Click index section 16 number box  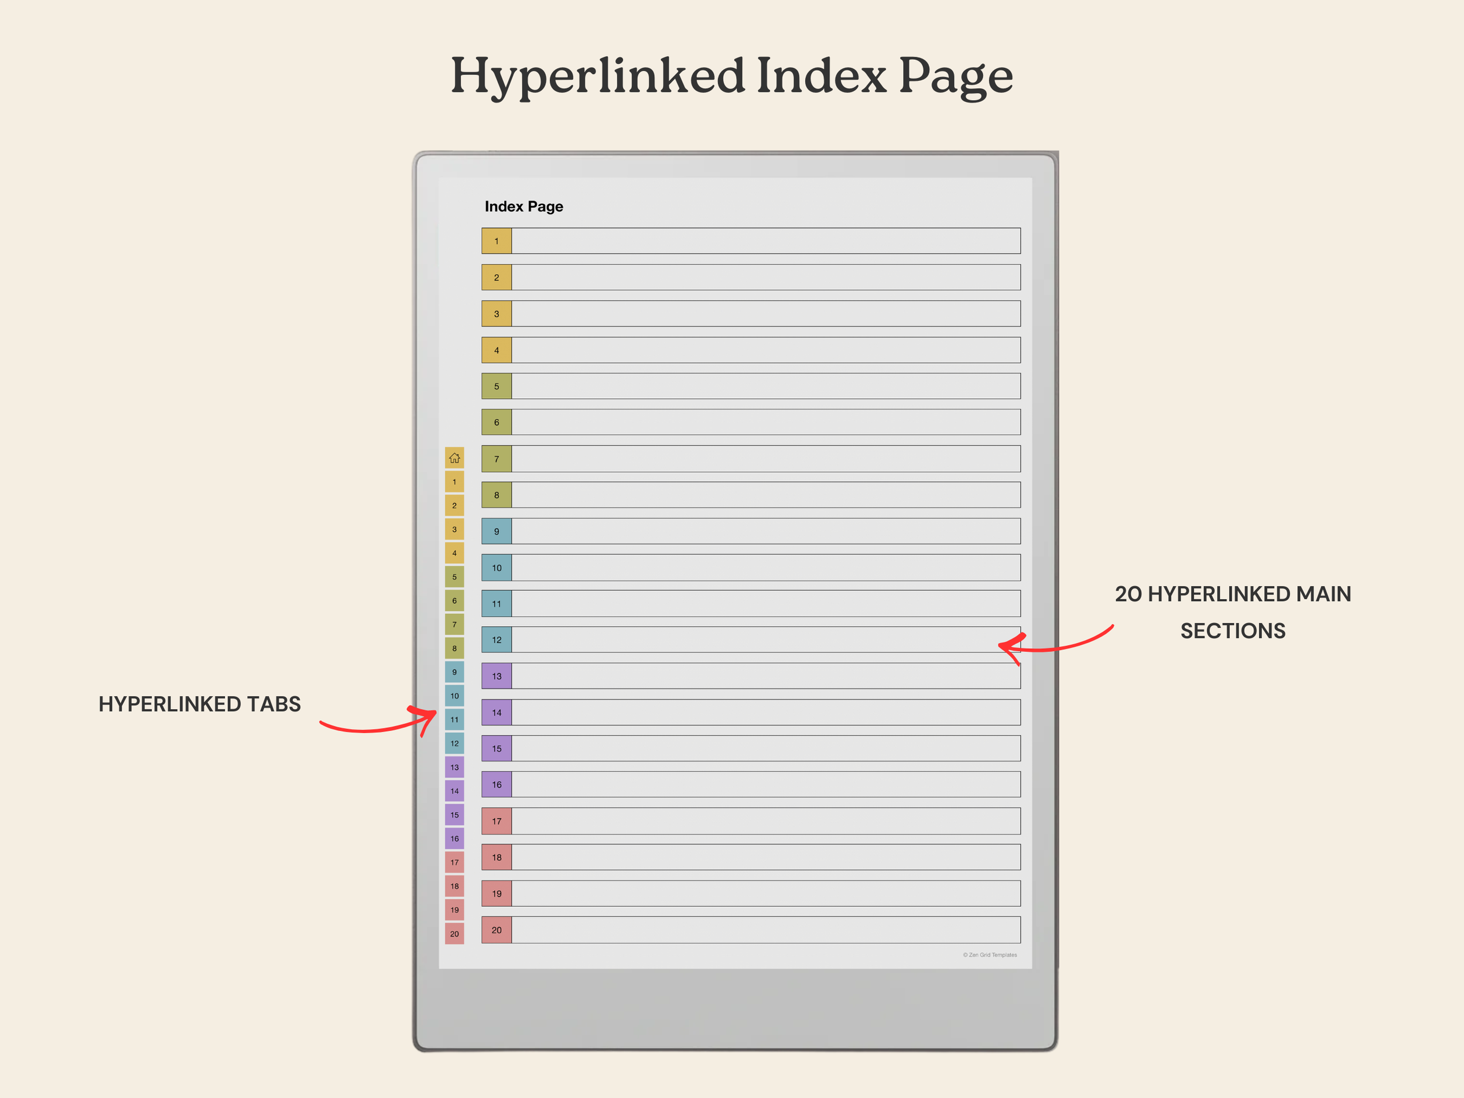pos(497,785)
